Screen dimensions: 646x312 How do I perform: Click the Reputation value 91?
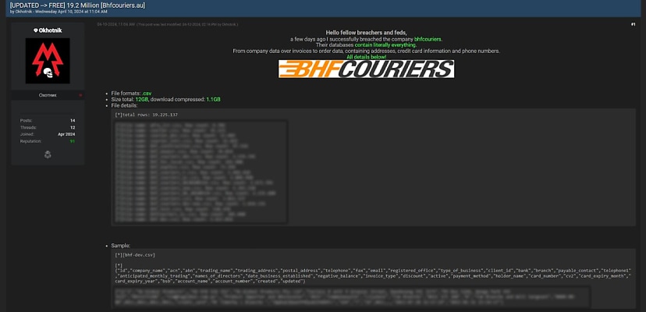pyautogui.click(x=73, y=141)
